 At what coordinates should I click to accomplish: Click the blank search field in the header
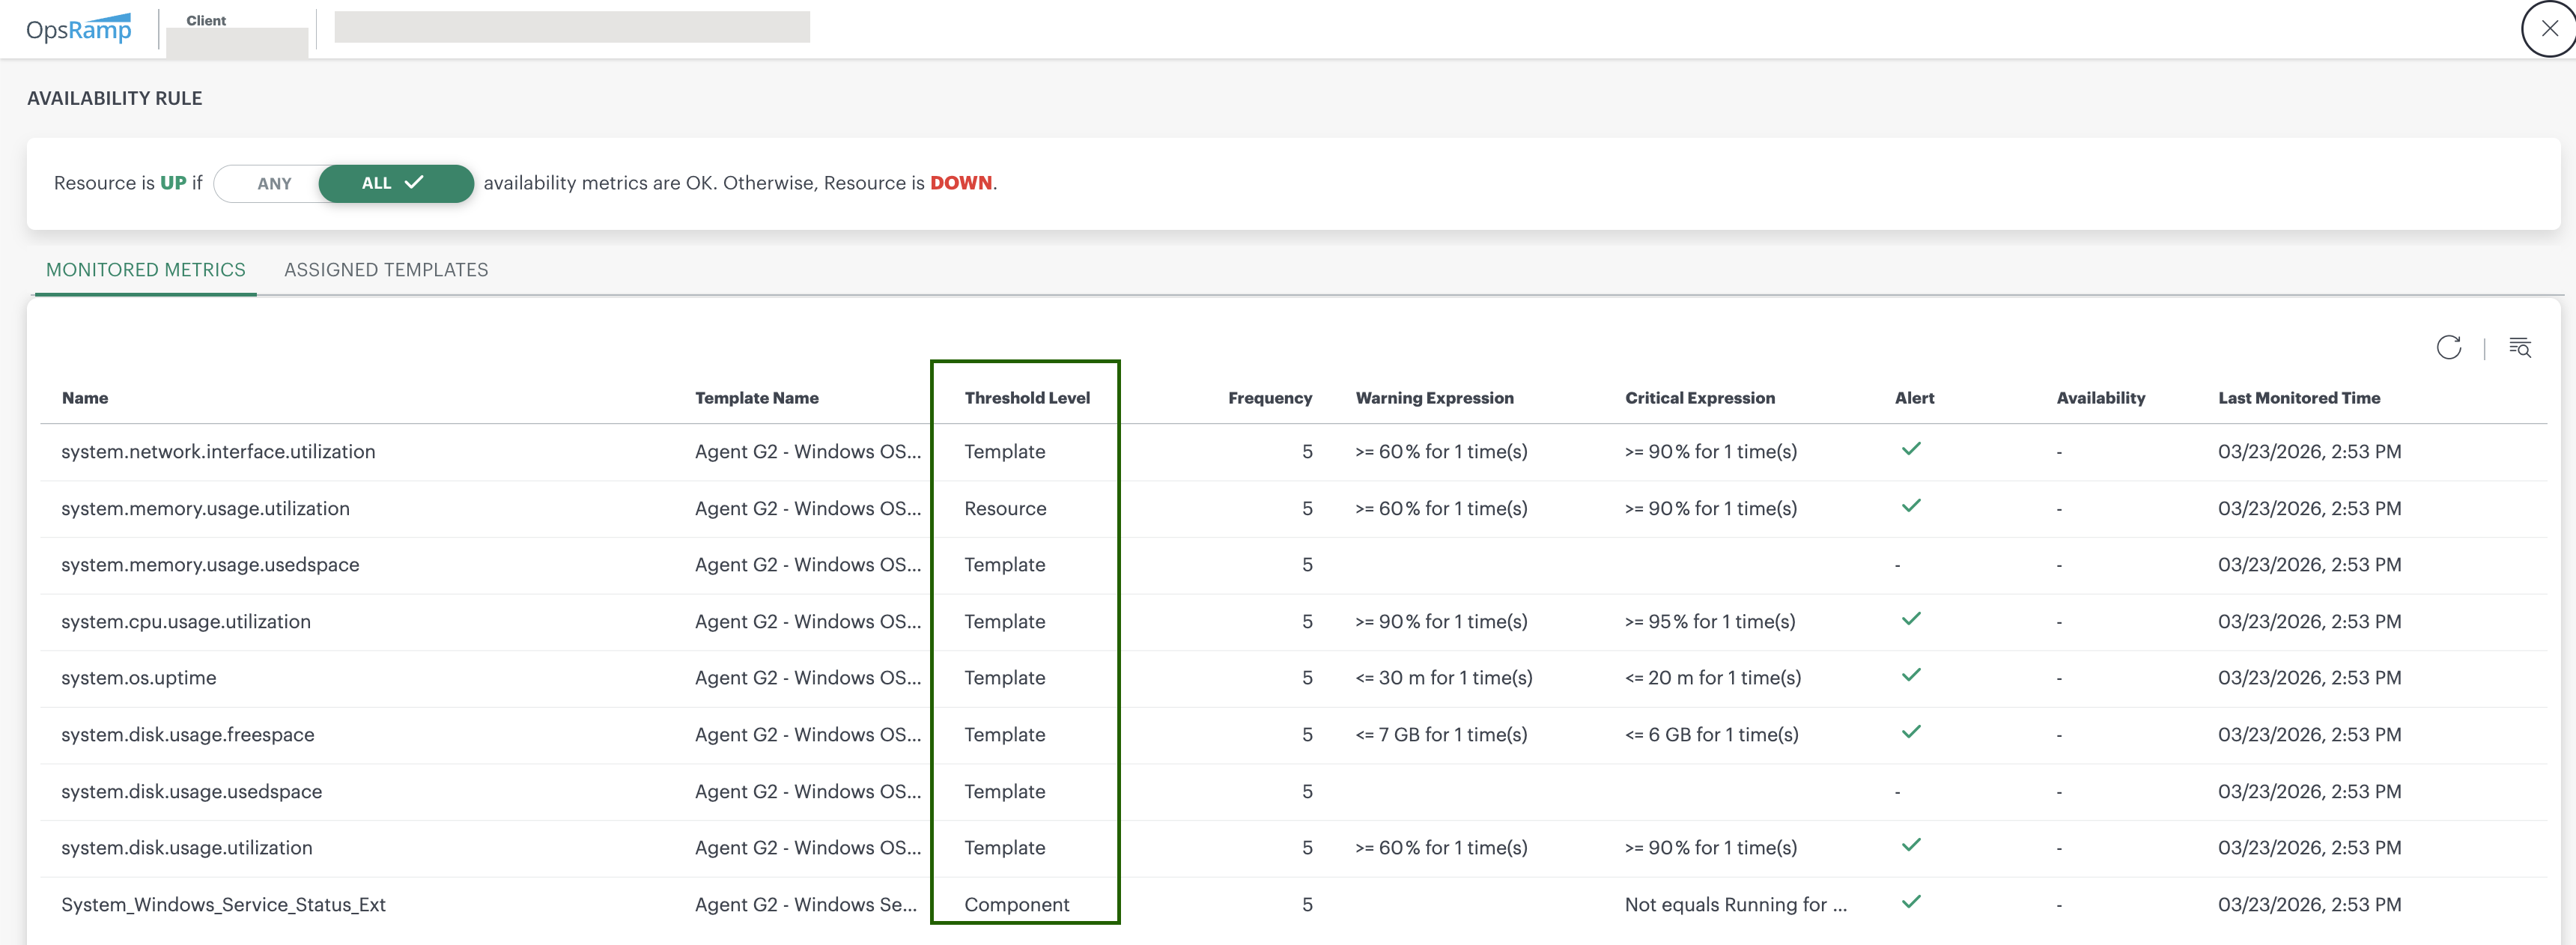point(571,27)
